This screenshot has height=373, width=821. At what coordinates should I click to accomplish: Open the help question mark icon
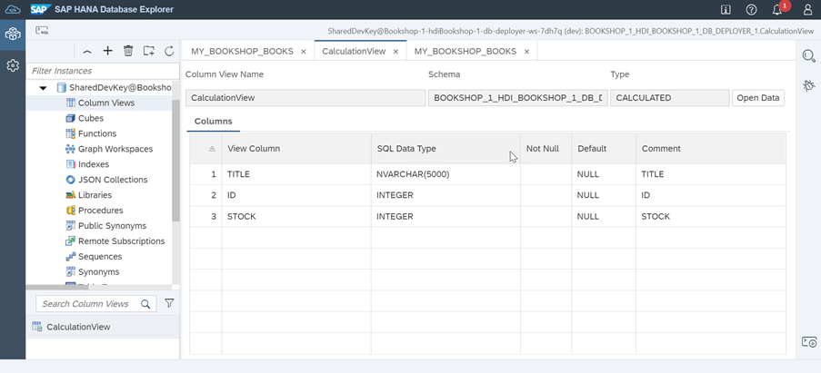(751, 9)
